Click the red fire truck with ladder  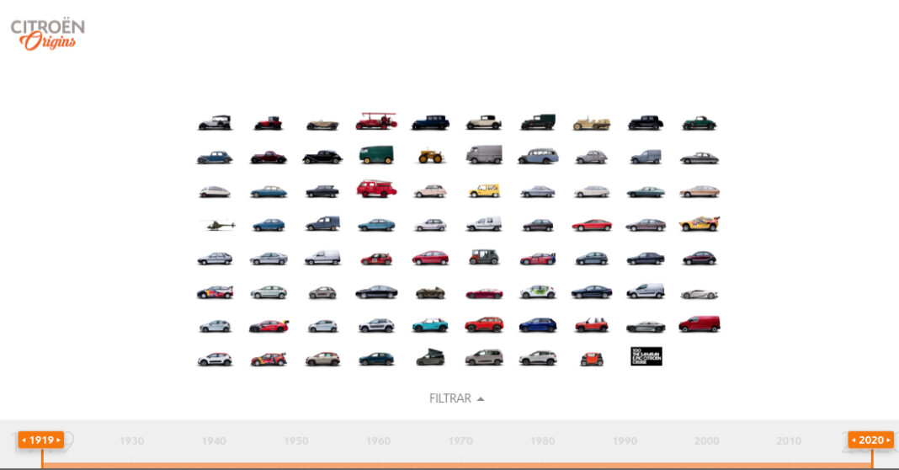click(375, 121)
